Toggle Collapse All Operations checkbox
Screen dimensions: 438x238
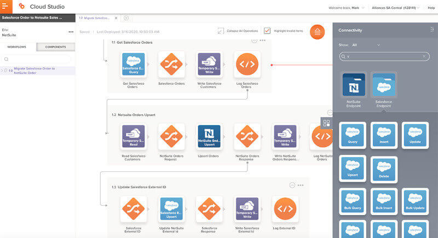tap(221, 31)
